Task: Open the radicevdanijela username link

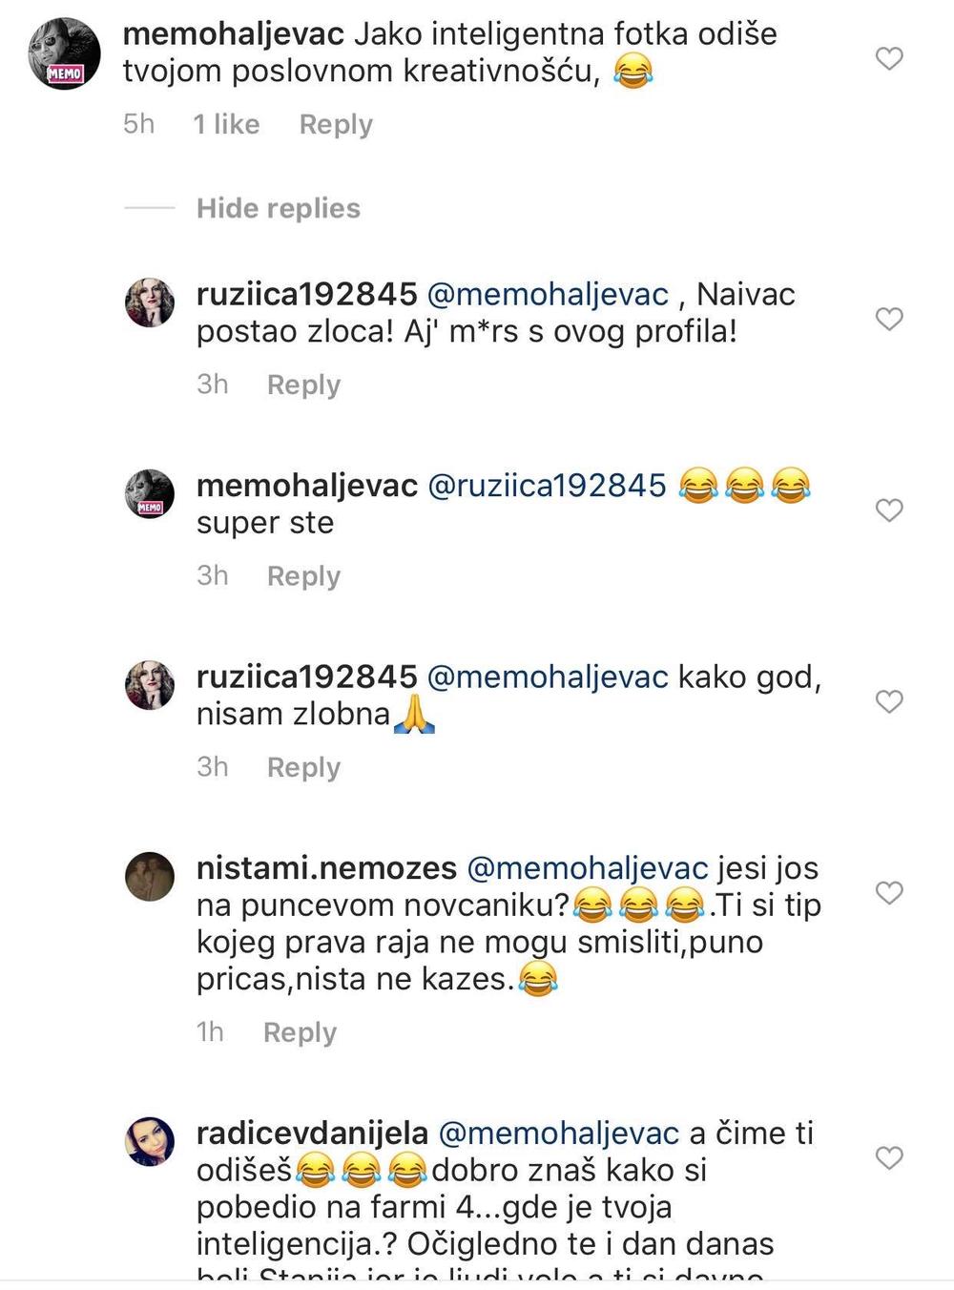Action: pyautogui.click(x=312, y=1134)
